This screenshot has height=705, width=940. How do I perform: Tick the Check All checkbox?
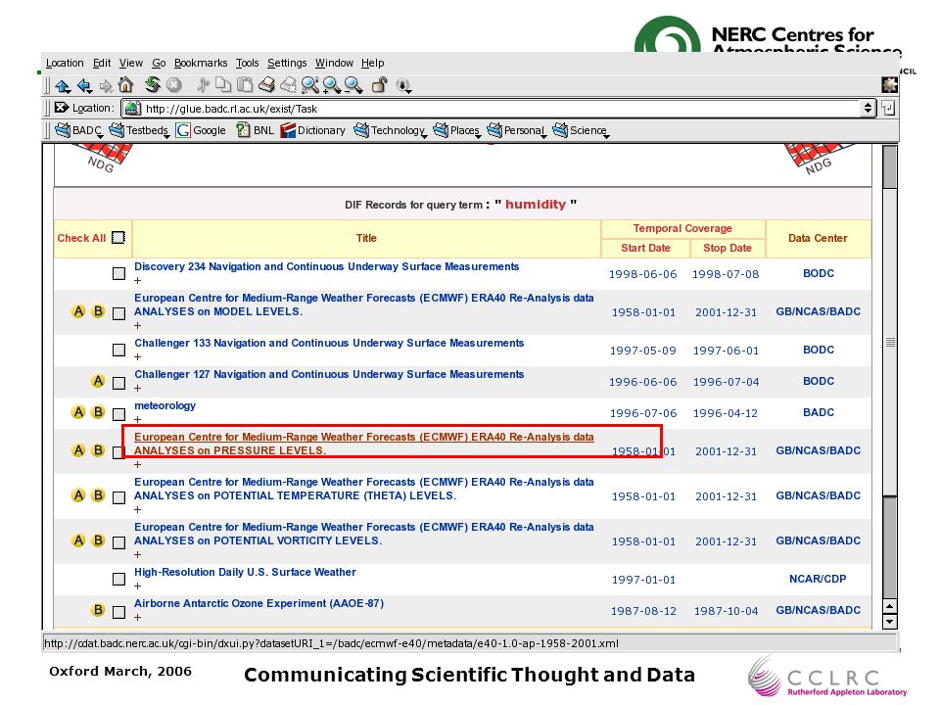coord(118,238)
